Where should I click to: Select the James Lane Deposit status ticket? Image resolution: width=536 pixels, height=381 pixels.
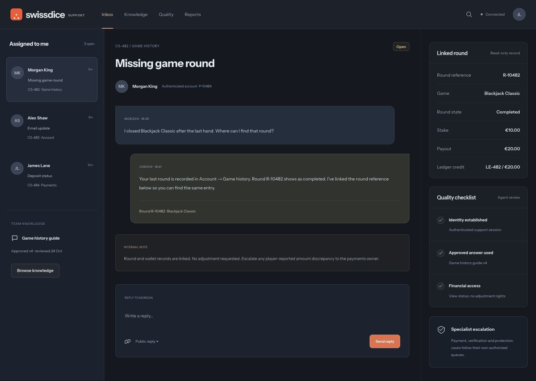52,175
